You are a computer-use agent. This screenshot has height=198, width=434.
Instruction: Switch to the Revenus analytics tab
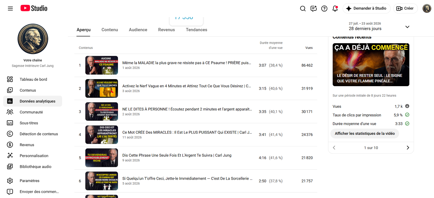(x=167, y=30)
